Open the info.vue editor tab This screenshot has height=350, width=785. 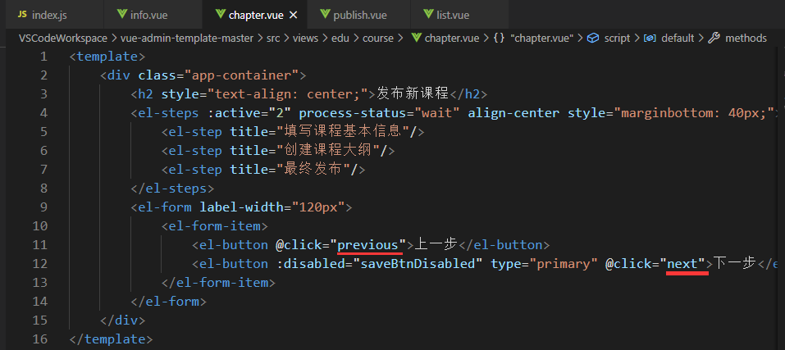click(x=153, y=15)
